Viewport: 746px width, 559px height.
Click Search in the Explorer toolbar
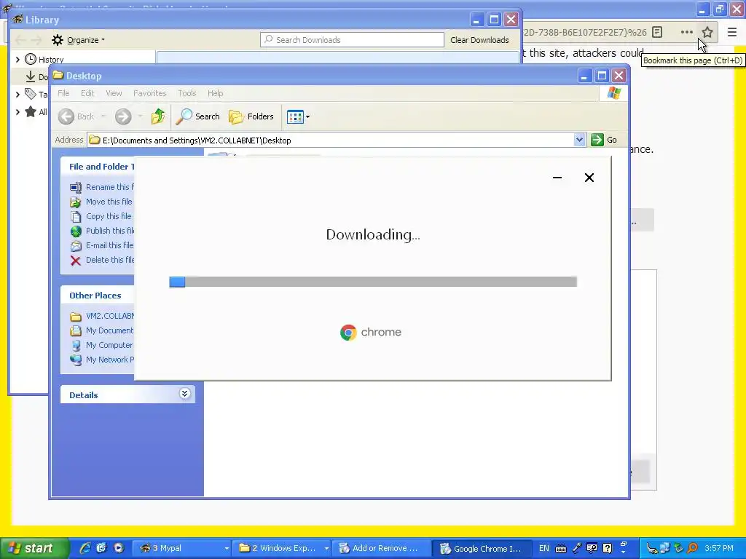point(198,116)
